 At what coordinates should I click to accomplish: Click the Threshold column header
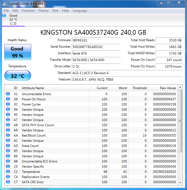click(138, 88)
